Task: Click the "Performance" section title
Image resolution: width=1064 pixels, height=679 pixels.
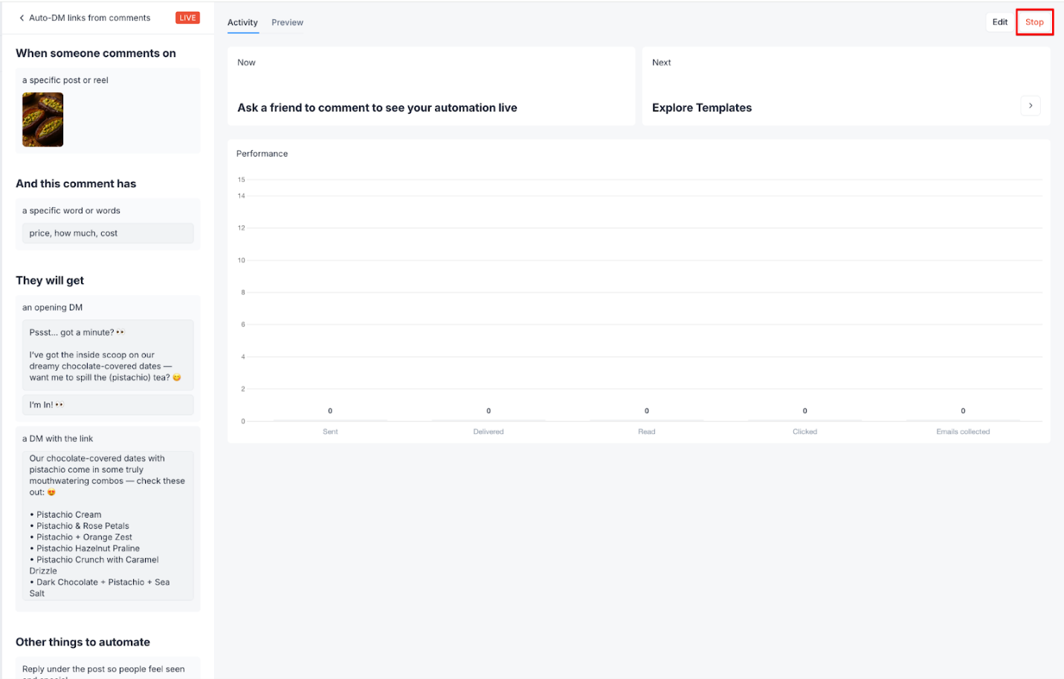Action: coord(262,154)
